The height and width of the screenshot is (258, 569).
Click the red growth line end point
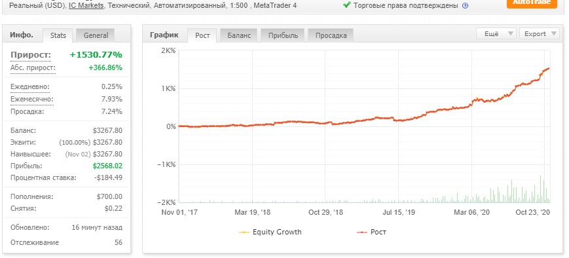click(x=549, y=68)
